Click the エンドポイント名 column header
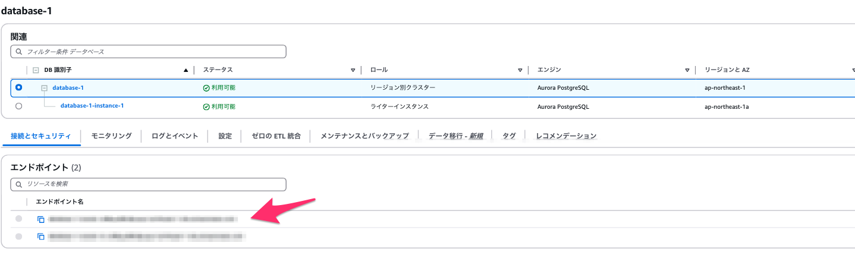This screenshot has height=255, width=855. [x=59, y=202]
